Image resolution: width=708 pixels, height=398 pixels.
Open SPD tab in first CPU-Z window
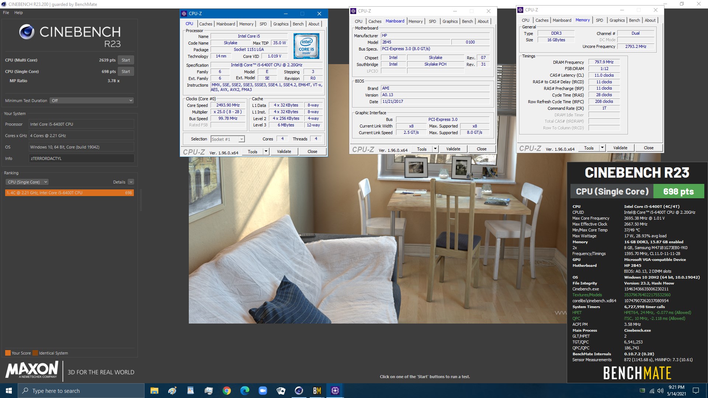[263, 24]
